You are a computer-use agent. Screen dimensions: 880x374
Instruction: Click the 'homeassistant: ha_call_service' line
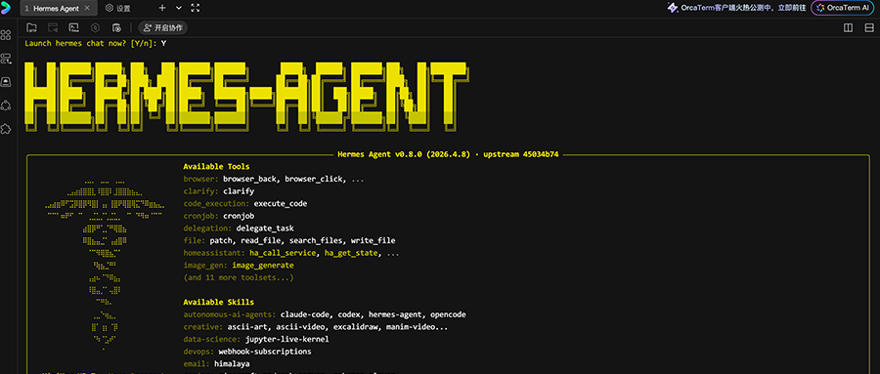click(291, 253)
